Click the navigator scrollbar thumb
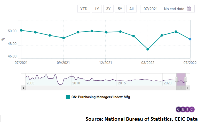Image resolution: width=198 pixels, height=122 pixels. [x=181, y=88]
